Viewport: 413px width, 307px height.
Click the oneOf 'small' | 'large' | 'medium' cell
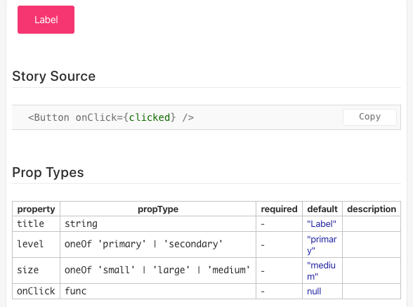click(158, 270)
